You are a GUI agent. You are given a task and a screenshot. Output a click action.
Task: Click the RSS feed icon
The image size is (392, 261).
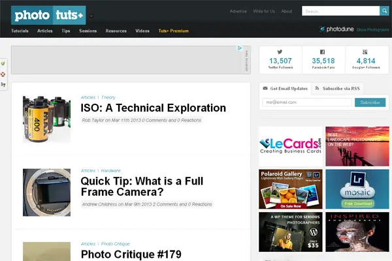pyautogui.click(x=318, y=88)
